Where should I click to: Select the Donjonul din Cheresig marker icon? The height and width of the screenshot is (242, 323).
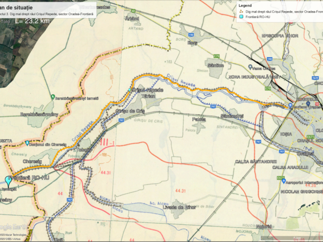coord(27,143)
